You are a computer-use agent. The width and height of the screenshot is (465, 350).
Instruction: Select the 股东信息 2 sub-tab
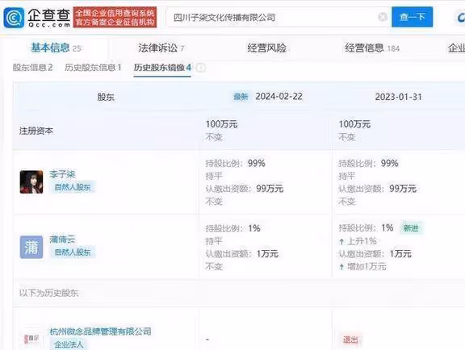32,68
